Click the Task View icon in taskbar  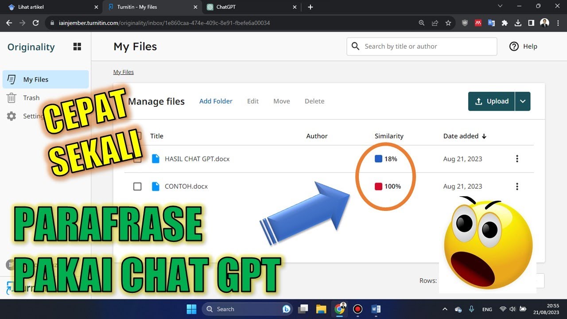[x=303, y=309]
